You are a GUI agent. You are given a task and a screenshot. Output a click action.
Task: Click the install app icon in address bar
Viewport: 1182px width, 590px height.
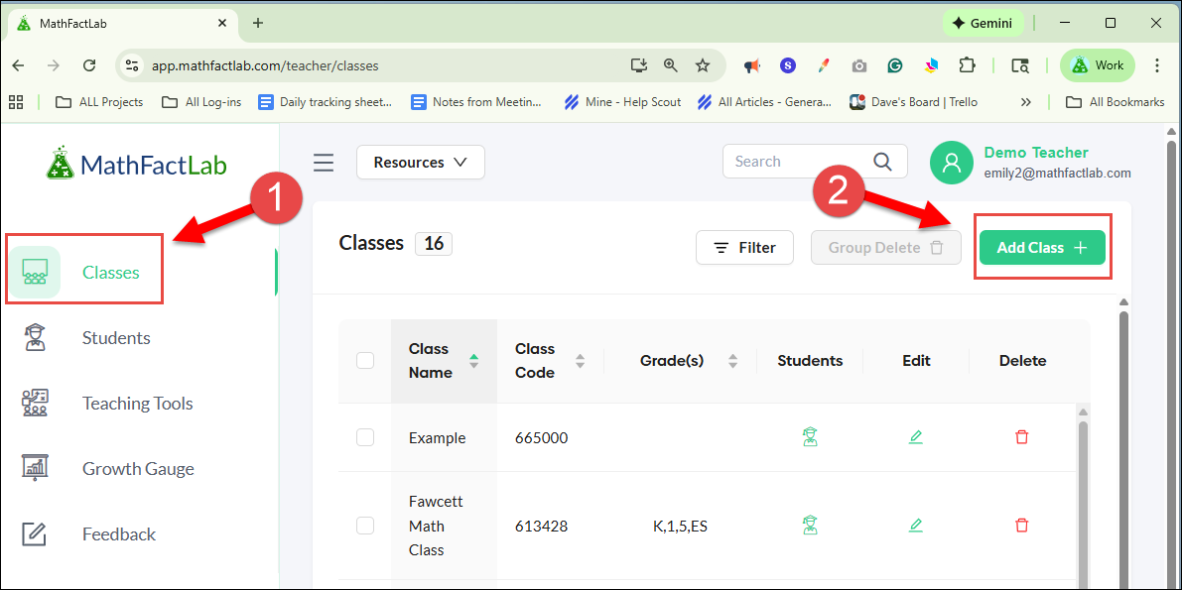pyautogui.click(x=639, y=65)
